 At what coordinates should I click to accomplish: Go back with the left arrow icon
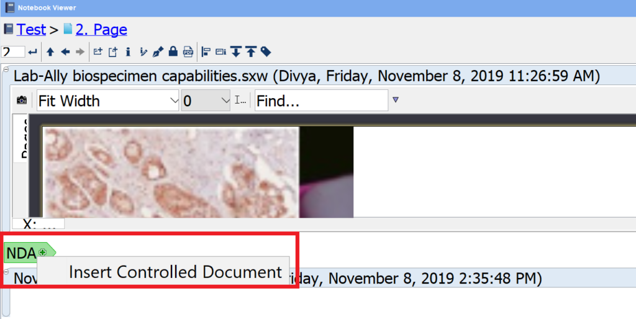coord(65,52)
